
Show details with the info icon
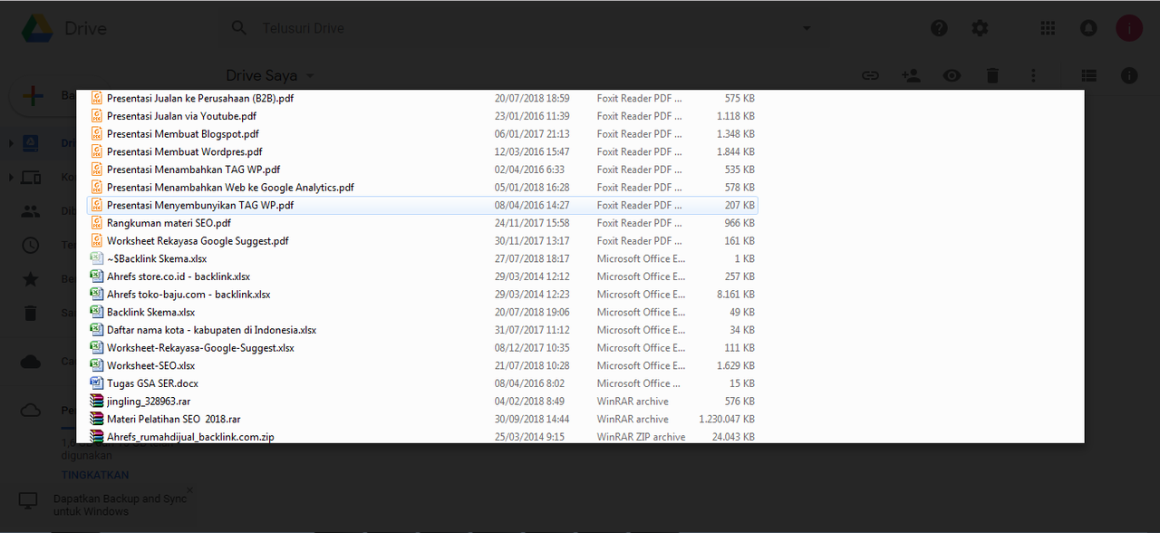tap(1129, 76)
